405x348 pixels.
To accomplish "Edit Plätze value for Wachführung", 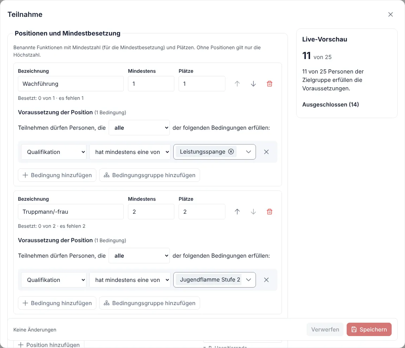I will point(202,84).
